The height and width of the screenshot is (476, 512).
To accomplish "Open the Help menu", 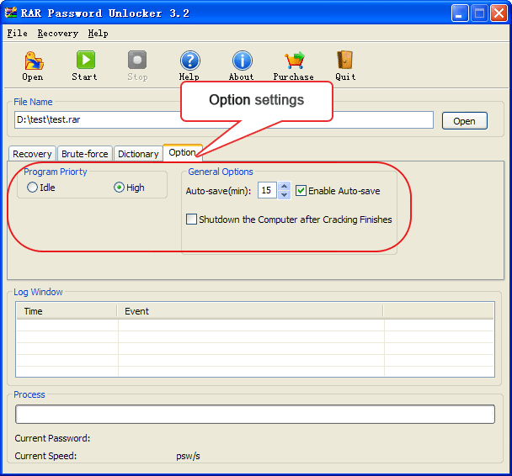I will [x=98, y=34].
